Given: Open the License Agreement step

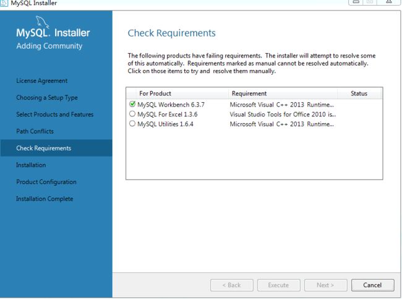Looking at the screenshot, I should (x=42, y=81).
